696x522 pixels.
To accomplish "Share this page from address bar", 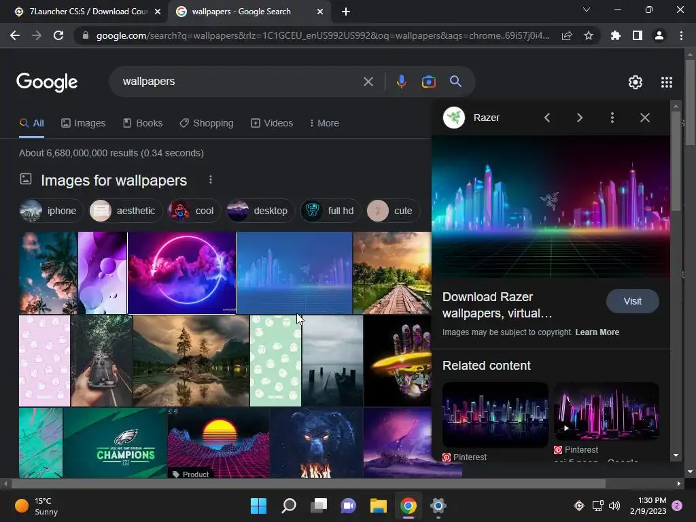I will tap(567, 35).
